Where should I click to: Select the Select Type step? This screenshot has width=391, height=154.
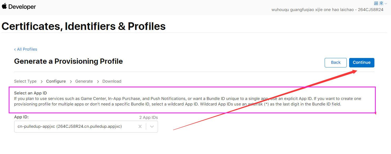(25, 81)
